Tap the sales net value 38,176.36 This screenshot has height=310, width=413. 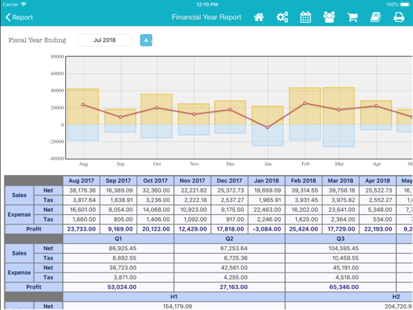pyautogui.click(x=82, y=190)
